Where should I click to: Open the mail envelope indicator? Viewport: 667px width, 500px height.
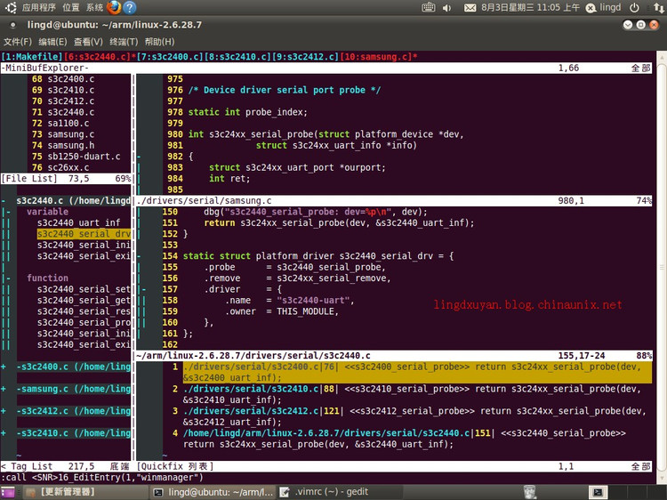pos(470,8)
